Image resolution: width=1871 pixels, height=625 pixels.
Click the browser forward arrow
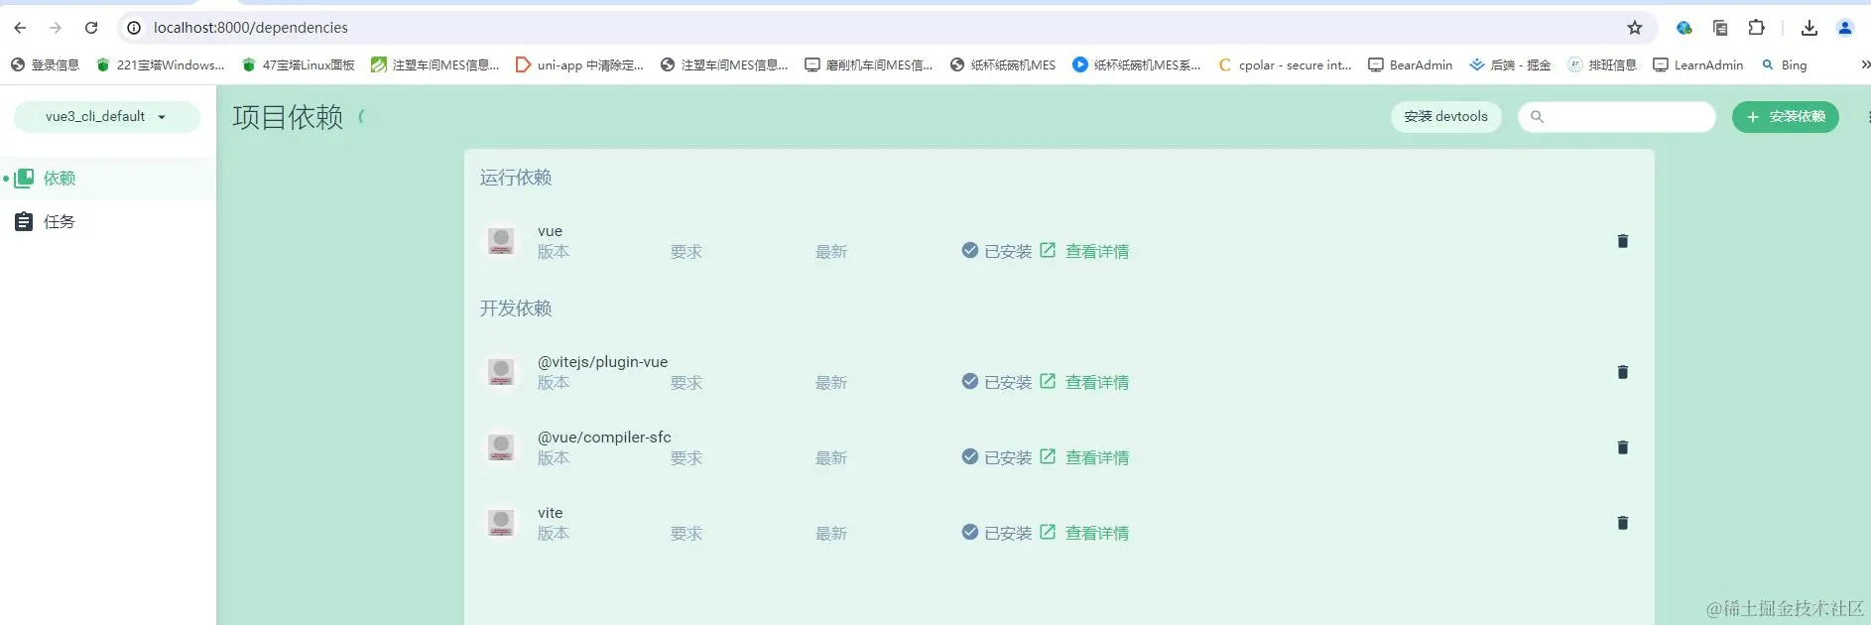point(56,28)
